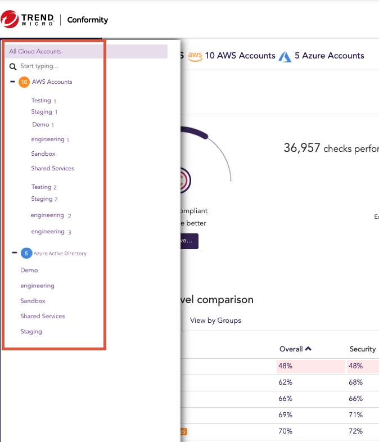379x442 pixels.
Task: Click the Security 72% cell
Action: 355,431
